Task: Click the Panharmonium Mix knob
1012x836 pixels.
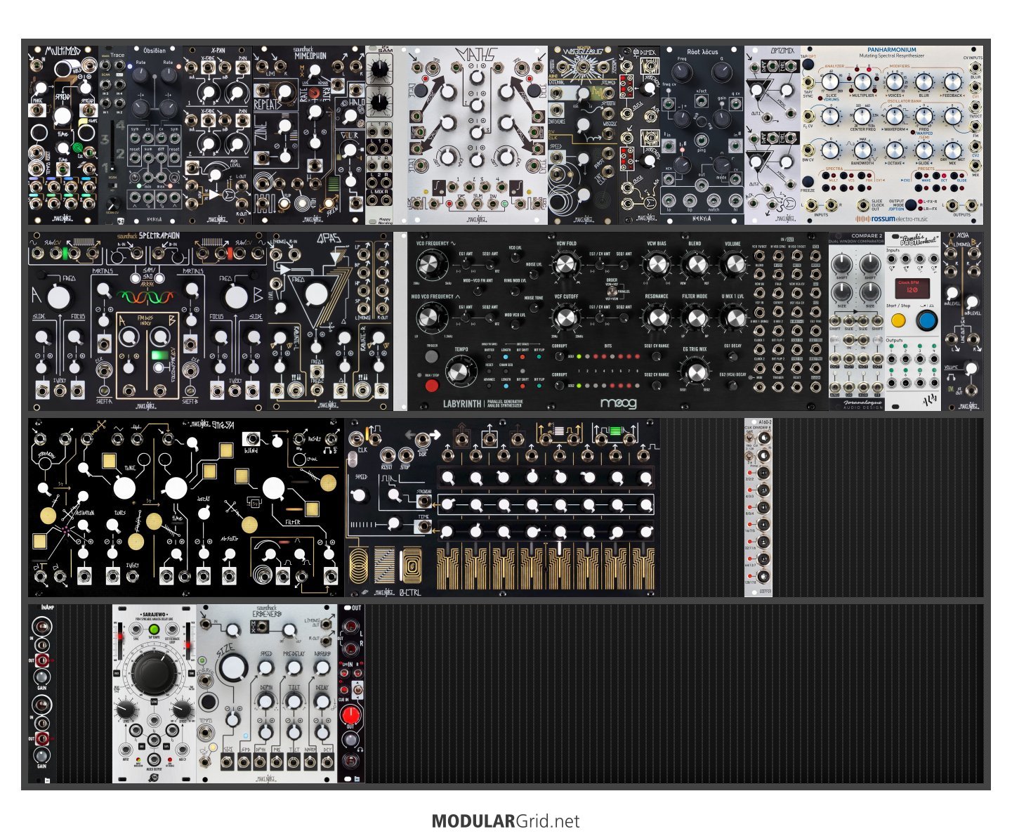Action: 953,150
